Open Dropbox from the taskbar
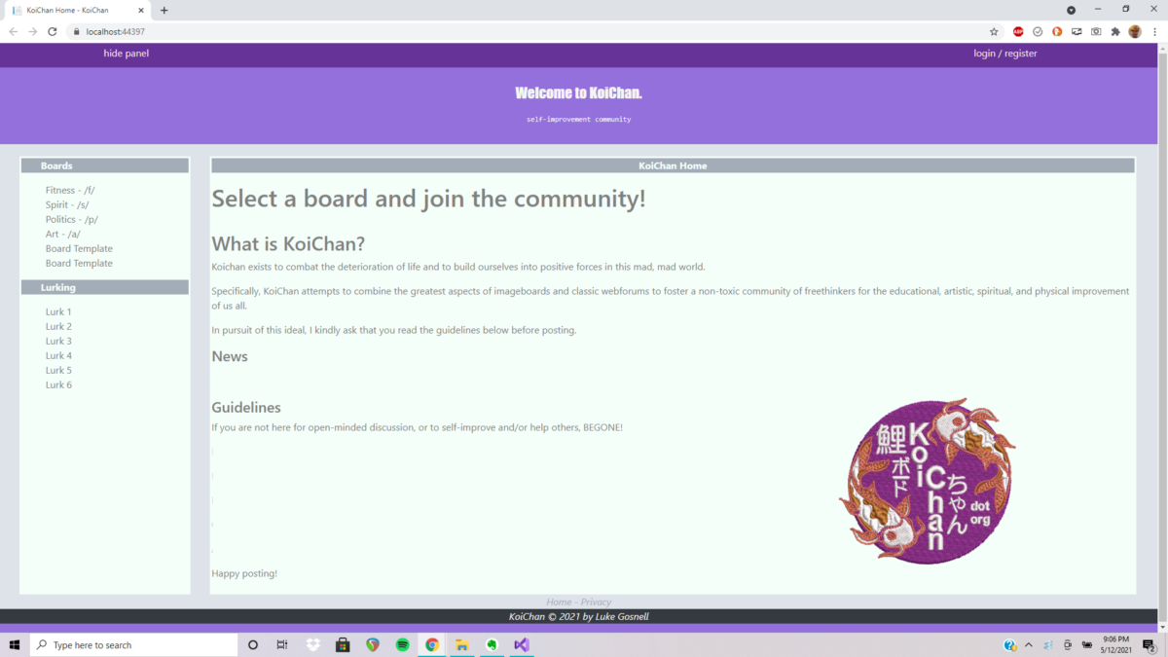Viewport: 1168px width, 657px height. click(312, 644)
